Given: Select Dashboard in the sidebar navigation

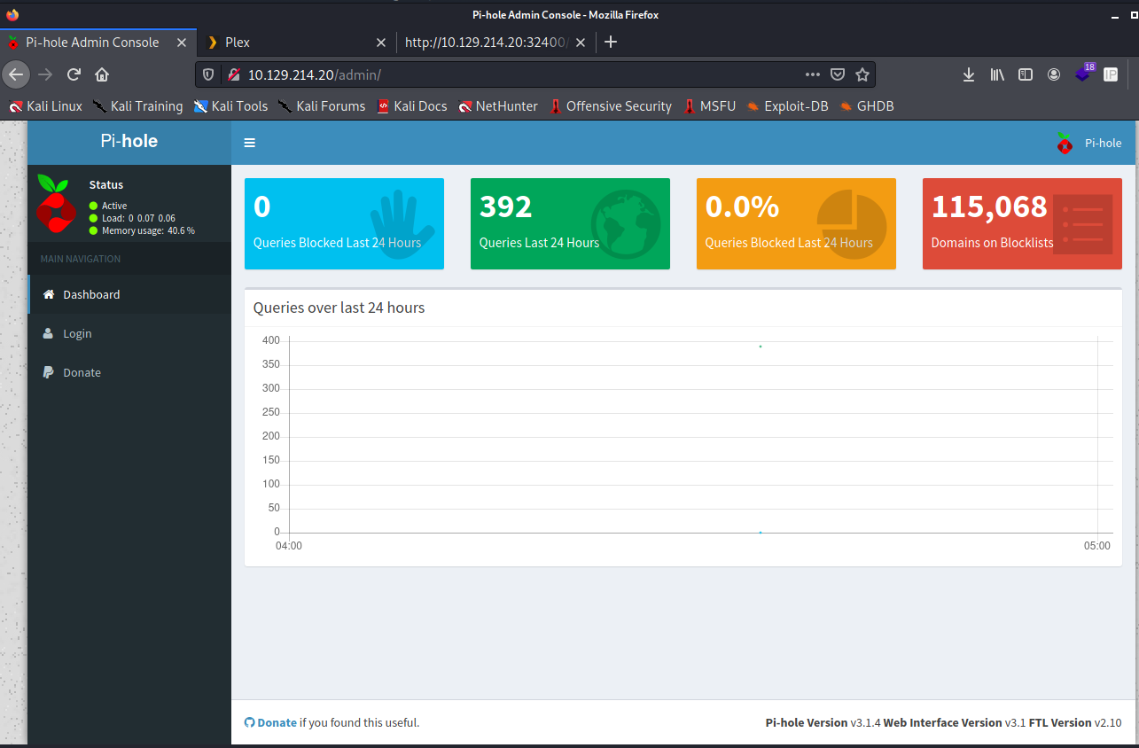Looking at the screenshot, I should pyautogui.click(x=91, y=294).
